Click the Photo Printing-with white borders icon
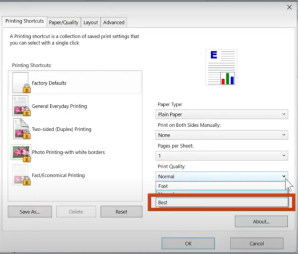The image size is (298, 254). point(21,153)
